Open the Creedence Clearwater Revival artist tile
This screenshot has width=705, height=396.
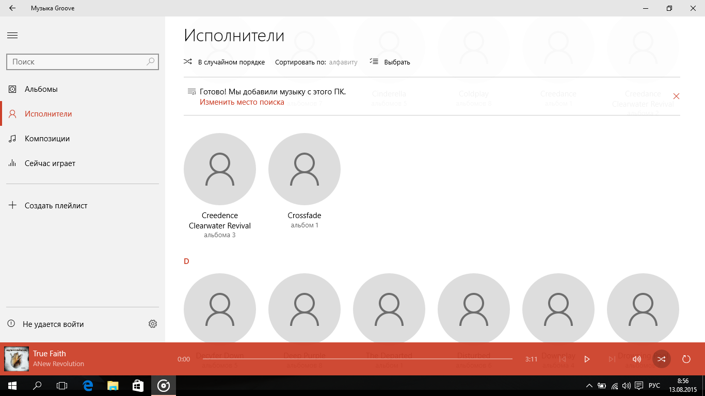[x=220, y=186]
